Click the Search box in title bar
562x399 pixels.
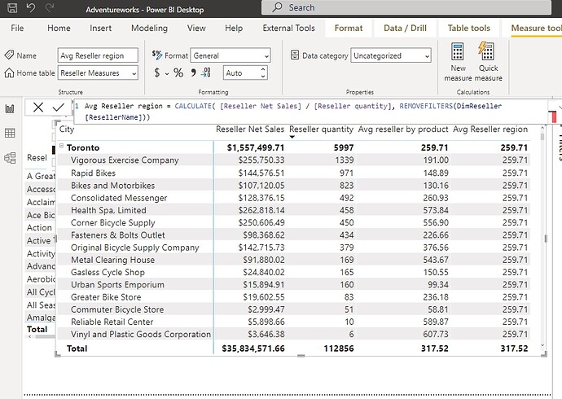(406, 7)
